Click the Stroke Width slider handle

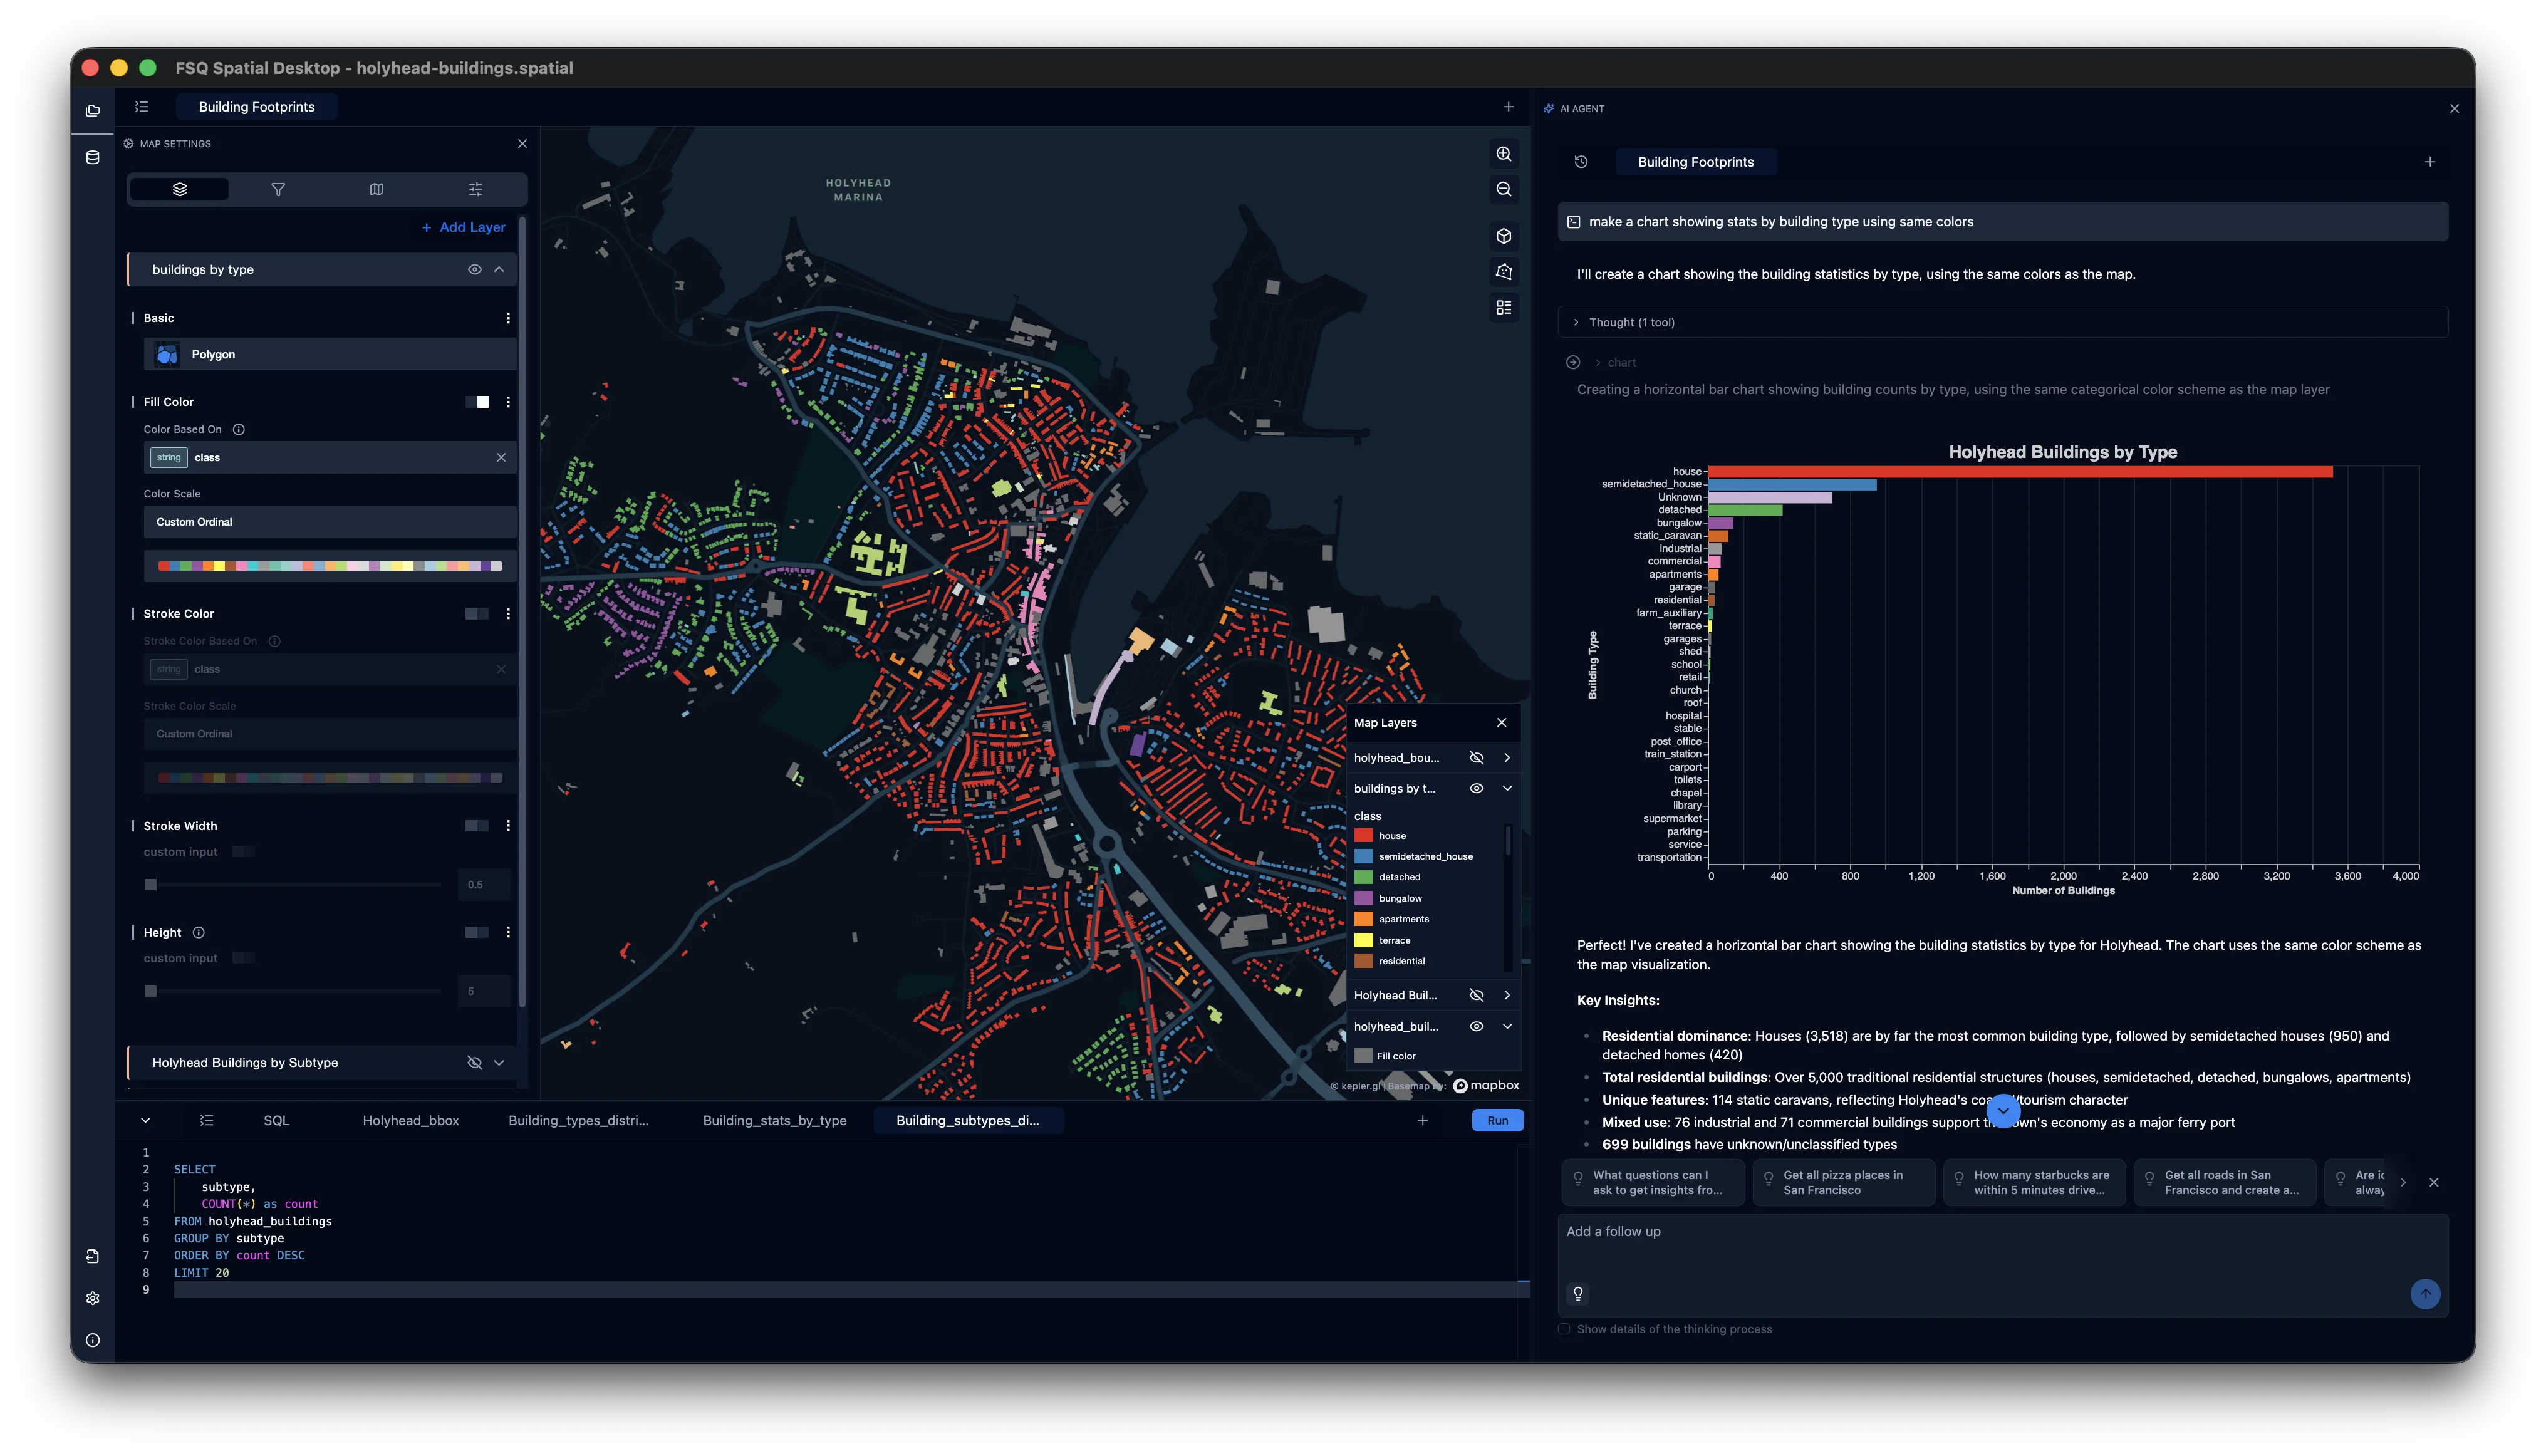(x=151, y=885)
